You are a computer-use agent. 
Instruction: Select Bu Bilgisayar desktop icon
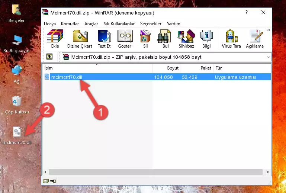click(x=17, y=44)
